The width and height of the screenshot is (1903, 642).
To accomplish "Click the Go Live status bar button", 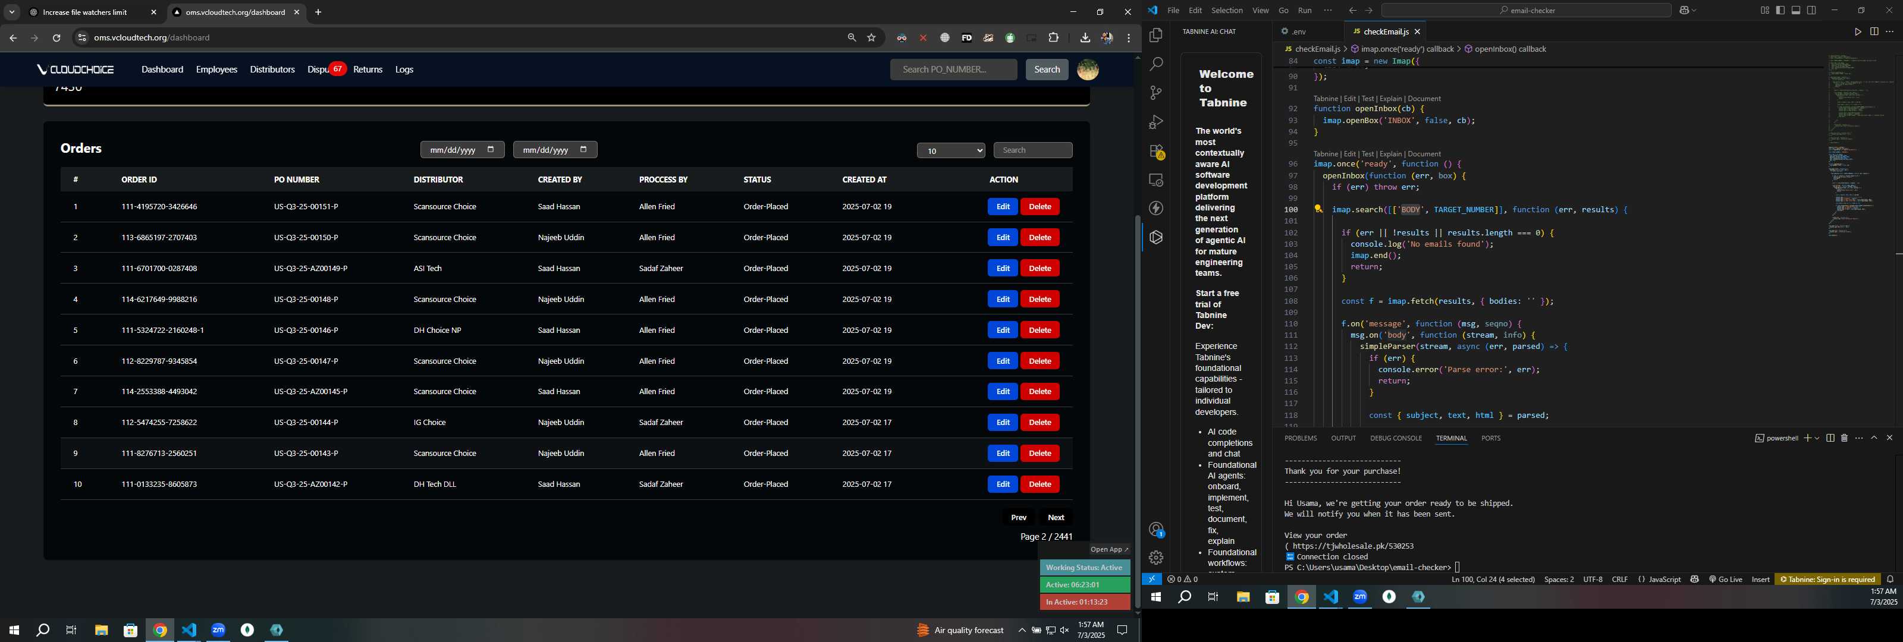I will tap(1726, 579).
